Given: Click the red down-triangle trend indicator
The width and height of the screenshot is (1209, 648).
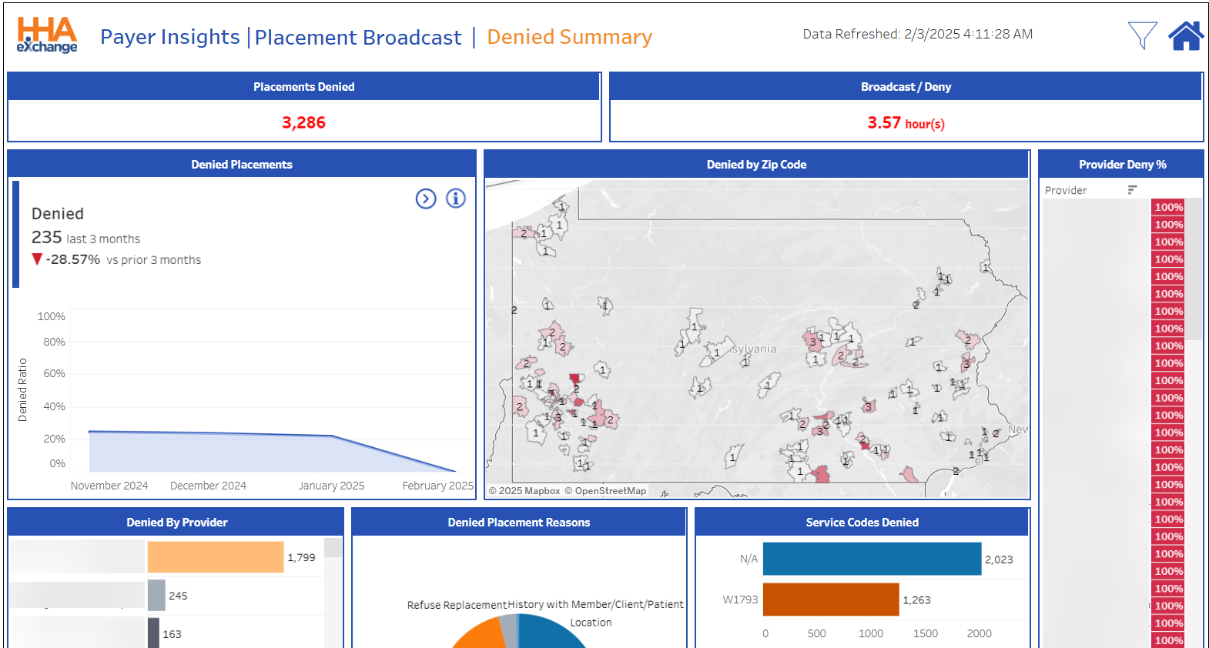Looking at the screenshot, I should pos(37,259).
